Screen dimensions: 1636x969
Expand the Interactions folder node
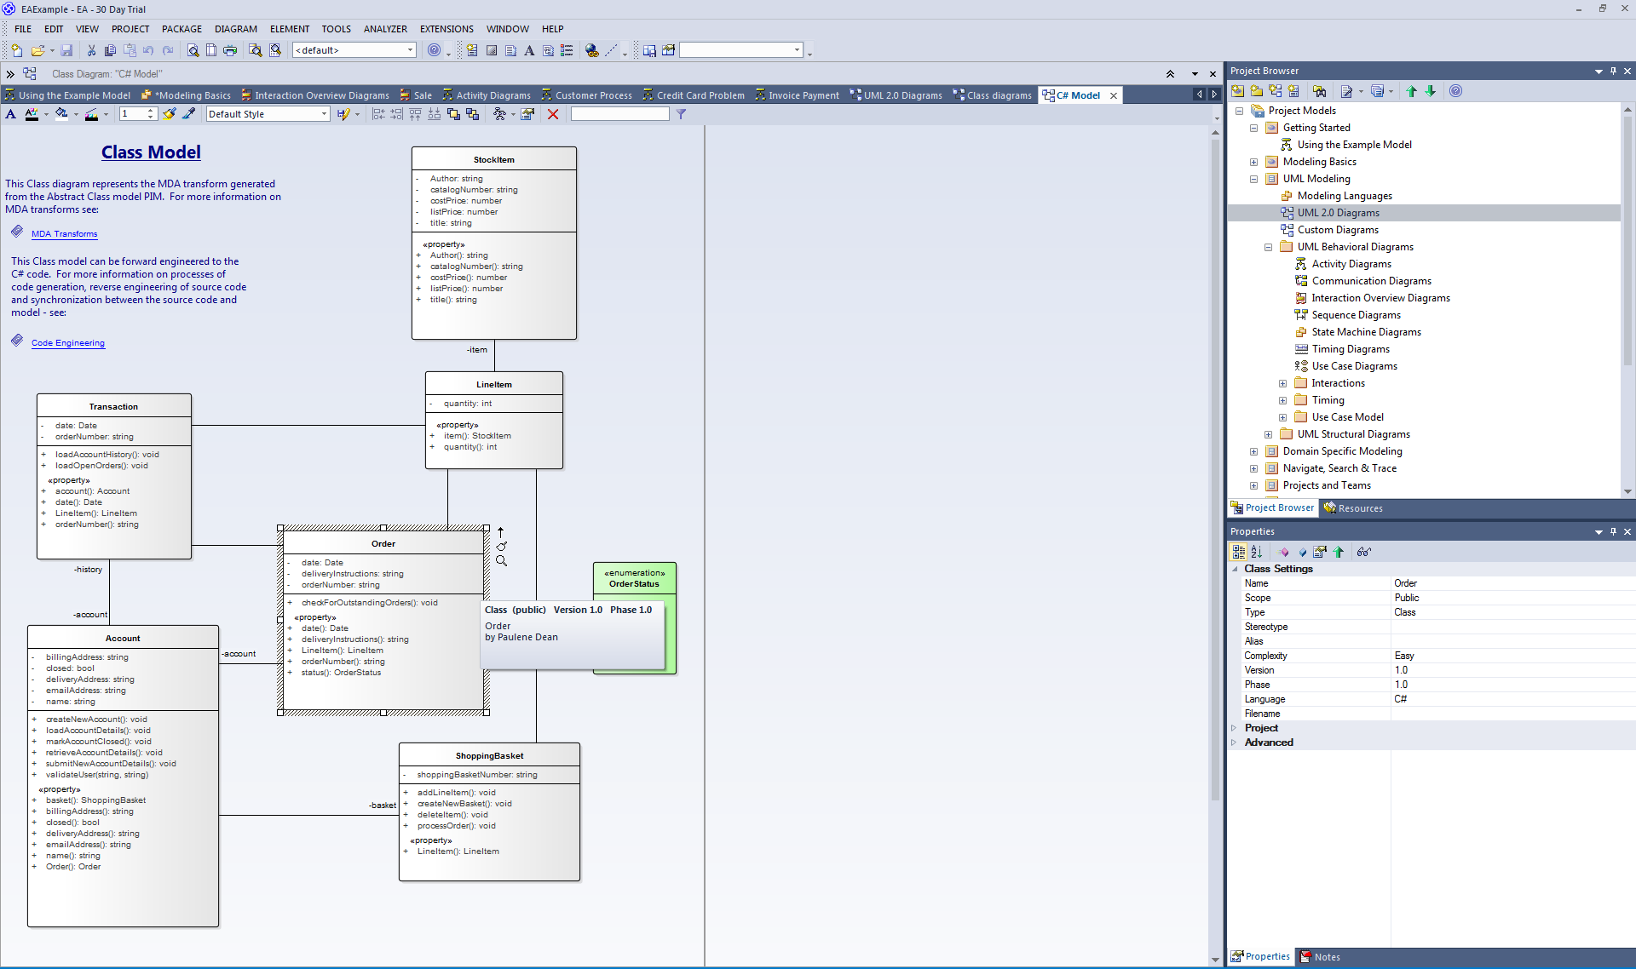click(1282, 383)
